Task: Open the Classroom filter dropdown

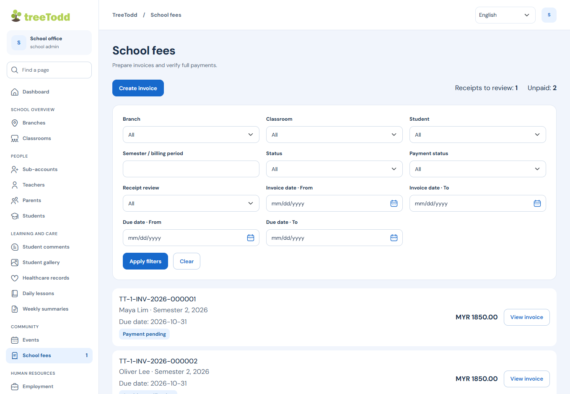Action: [334, 135]
